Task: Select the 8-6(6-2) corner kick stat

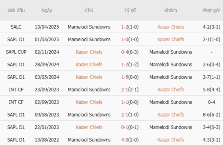Action: 211,114
